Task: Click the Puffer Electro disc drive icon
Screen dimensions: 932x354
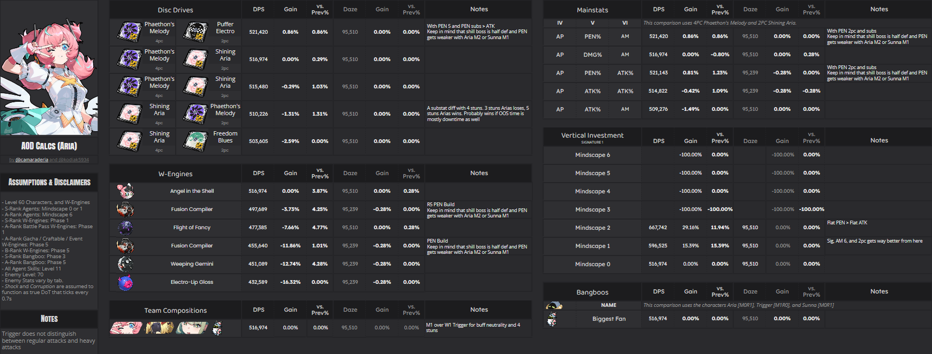Action: point(196,32)
